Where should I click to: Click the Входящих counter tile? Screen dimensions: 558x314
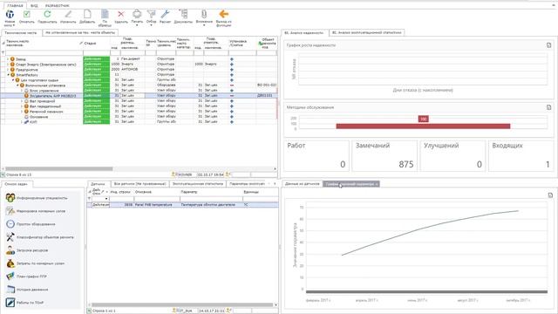(521, 155)
